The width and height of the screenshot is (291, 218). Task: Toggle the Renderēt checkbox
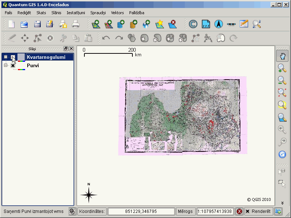[248, 211]
